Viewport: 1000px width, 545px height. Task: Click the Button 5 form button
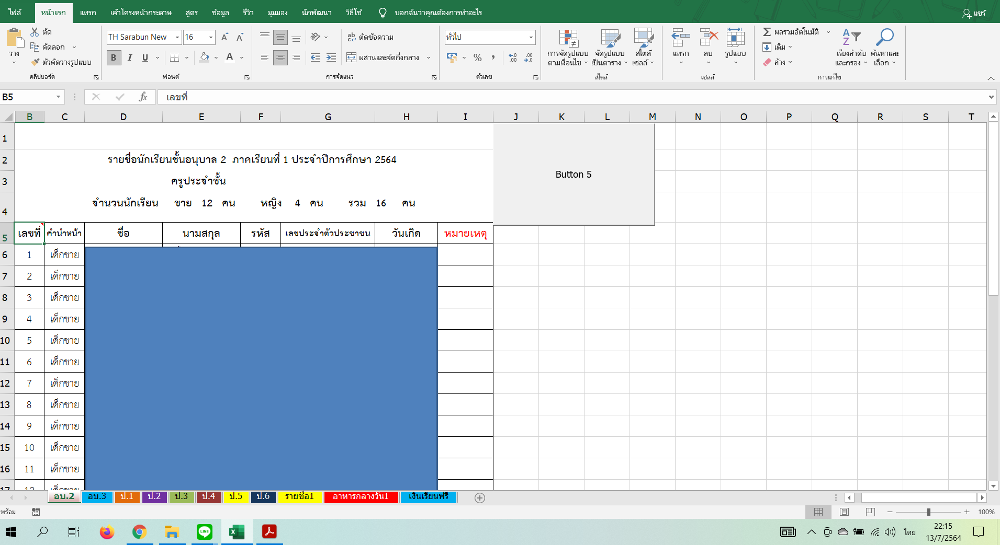pyautogui.click(x=574, y=174)
